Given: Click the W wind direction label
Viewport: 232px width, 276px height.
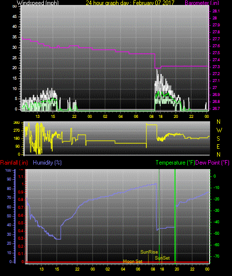Looking at the screenshot, I should pos(219,130).
